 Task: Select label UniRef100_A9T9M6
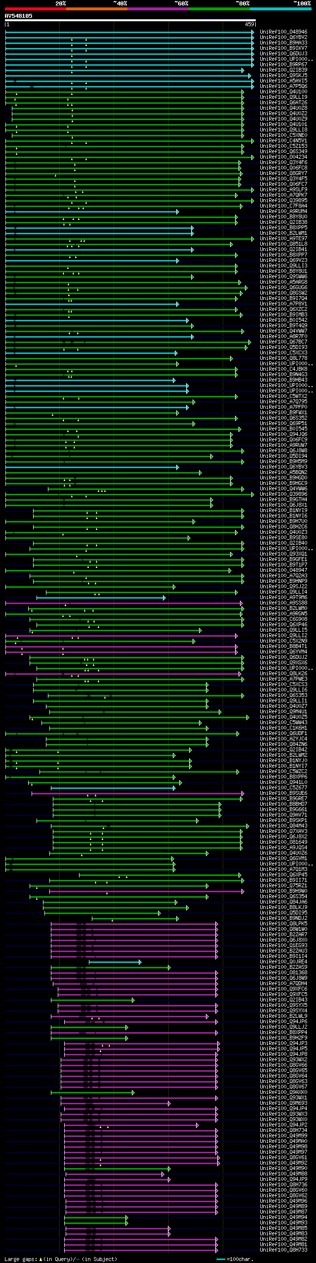tap(283, 597)
